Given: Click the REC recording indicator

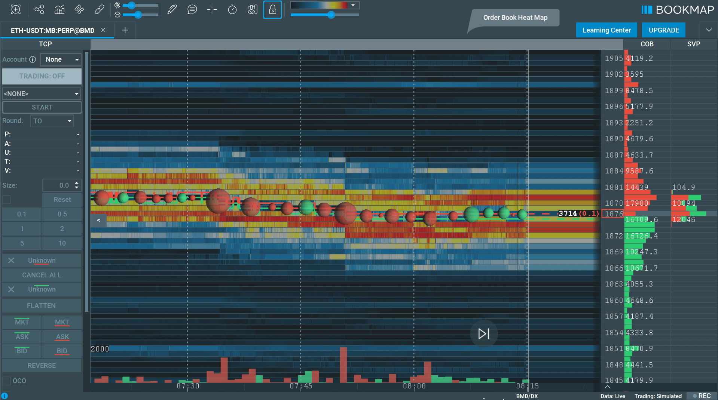Looking at the screenshot, I should 702,396.
